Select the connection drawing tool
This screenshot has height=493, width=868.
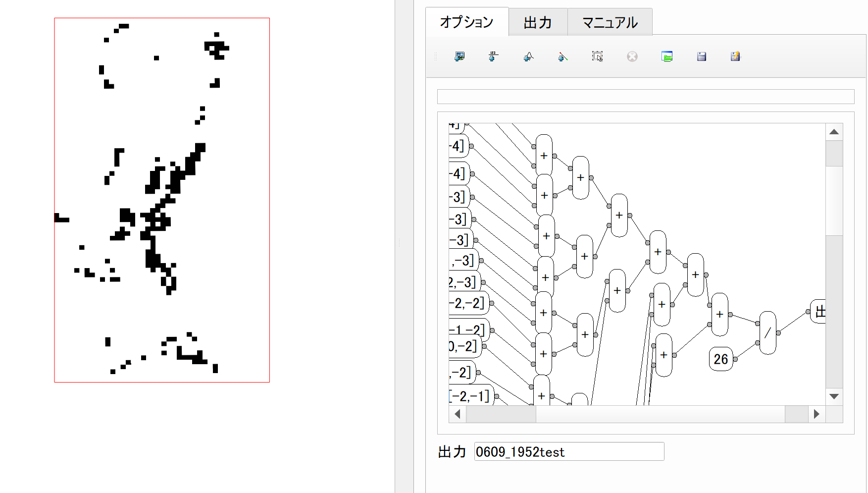[562, 56]
